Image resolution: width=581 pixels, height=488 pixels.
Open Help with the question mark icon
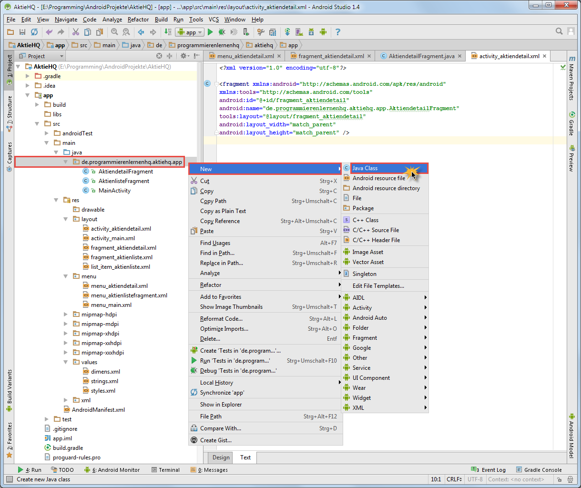338,32
